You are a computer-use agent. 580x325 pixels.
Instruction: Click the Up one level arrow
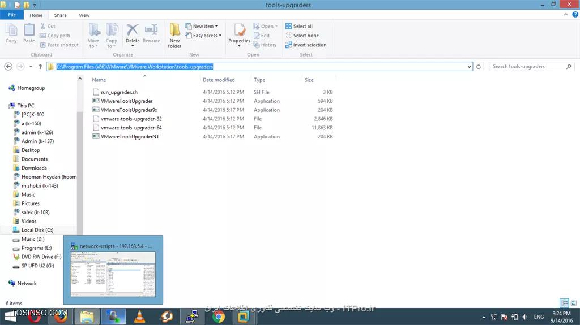click(40, 67)
